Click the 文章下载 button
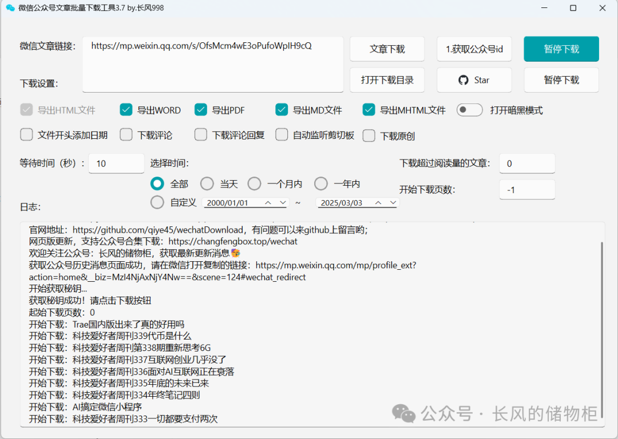The width and height of the screenshot is (618, 439). pos(387,49)
